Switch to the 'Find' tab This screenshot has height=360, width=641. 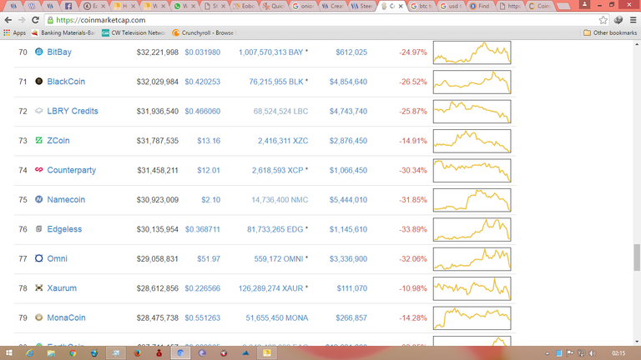coord(481,6)
